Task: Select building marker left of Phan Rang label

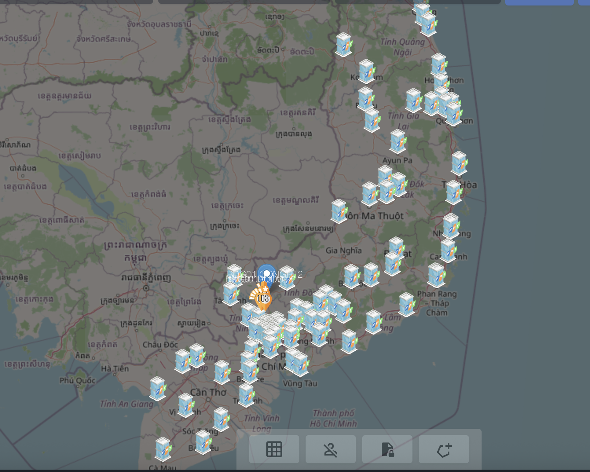Action: (407, 304)
